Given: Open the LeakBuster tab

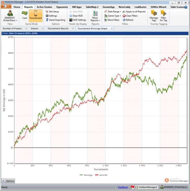Looking at the screenshot, I should click(140, 7).
